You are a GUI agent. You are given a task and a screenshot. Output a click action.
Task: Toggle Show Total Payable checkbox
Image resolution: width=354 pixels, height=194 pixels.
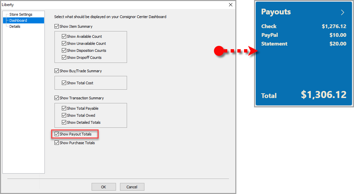click(x=64, y=108)
